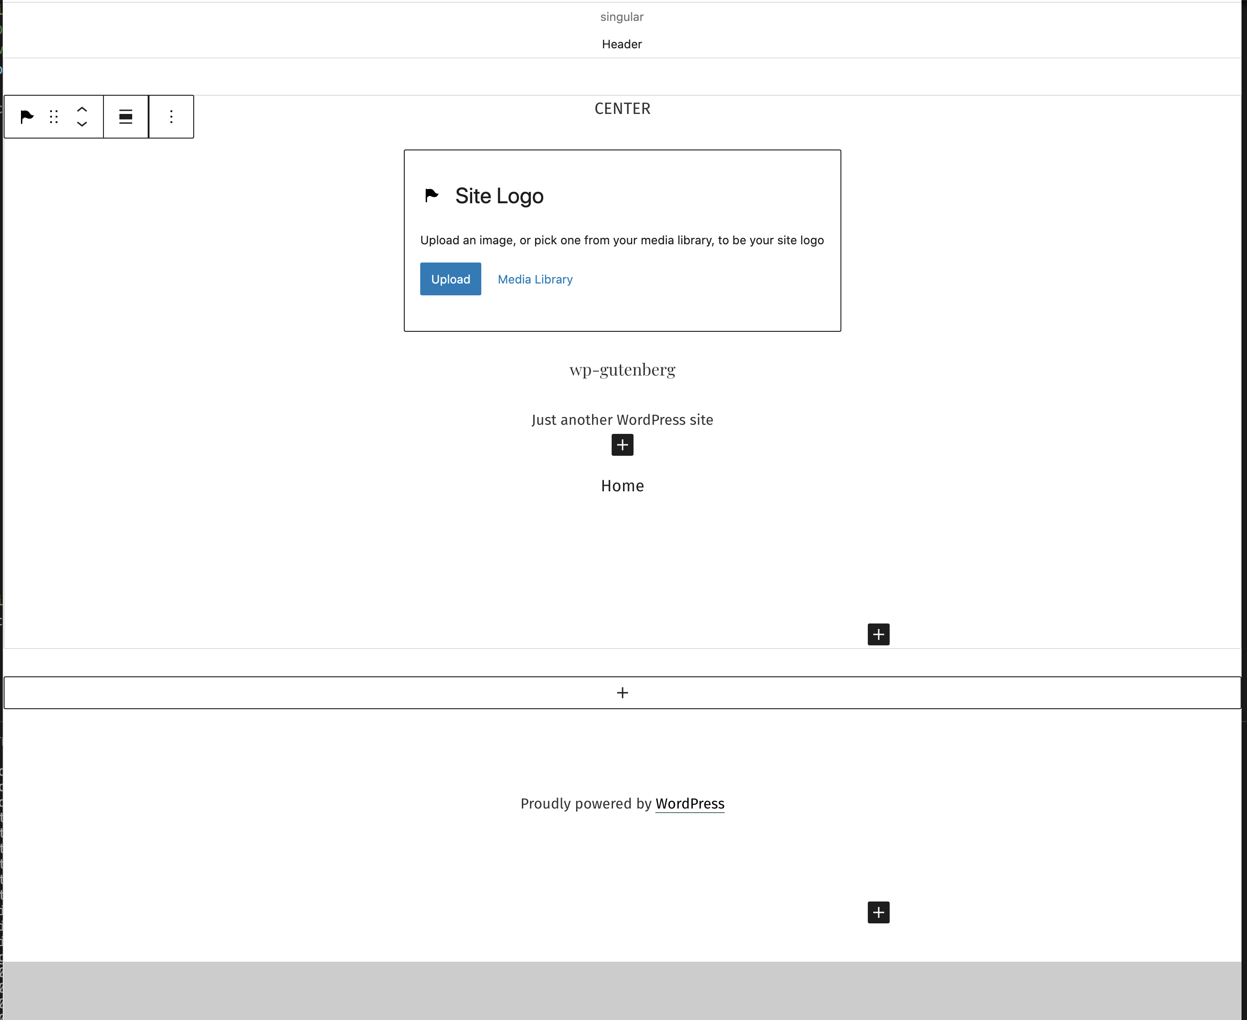
Task: Move block up with up chevron
Action: (82, 109)
